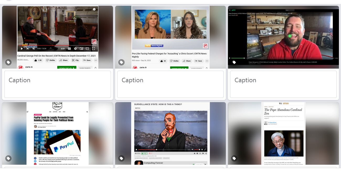Open alt-text tag on Cardinal Zen WSJ image
Screen dimensions: 341x171
234,158
